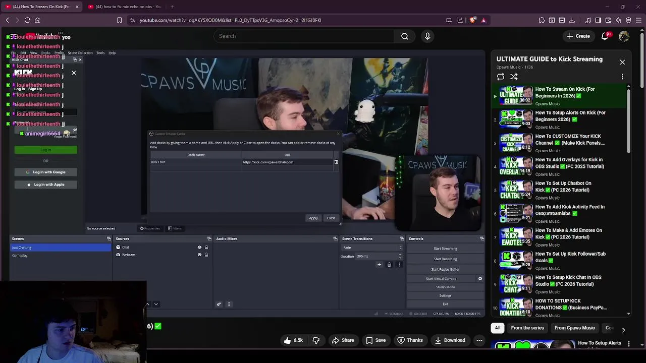Go to the browser home page icon
The width and height of the screenshot is (646, 363).
click(37, 20)
